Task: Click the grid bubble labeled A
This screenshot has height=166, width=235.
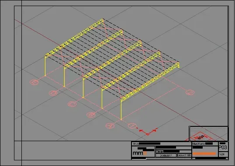Action: tap(110, 125)
